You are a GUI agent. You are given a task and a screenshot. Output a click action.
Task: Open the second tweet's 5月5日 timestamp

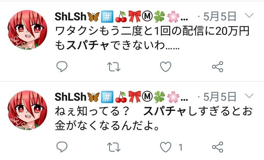point(220,97)
